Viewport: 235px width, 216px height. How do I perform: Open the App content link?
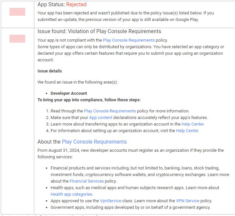[x=101, y=118]
